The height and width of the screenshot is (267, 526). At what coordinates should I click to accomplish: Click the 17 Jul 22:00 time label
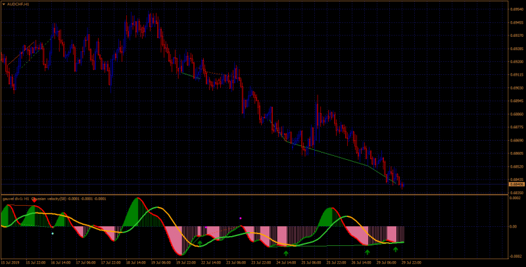[110, 262]
